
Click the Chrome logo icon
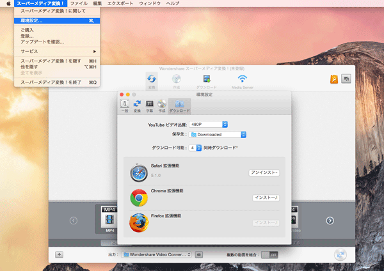[x=139, y=198]
